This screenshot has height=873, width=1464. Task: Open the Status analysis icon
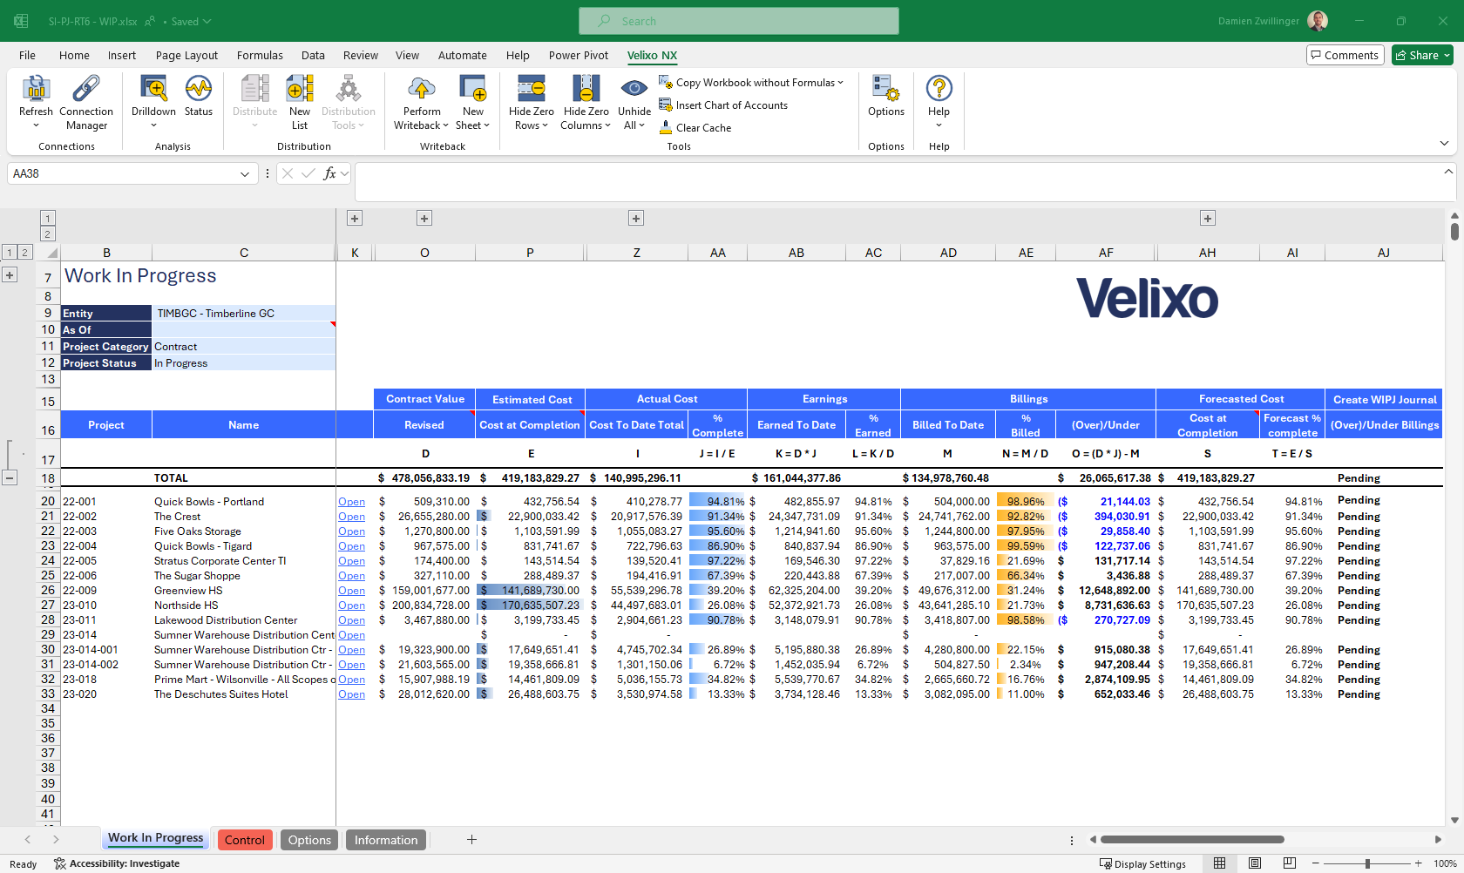(x=199, y=89)
